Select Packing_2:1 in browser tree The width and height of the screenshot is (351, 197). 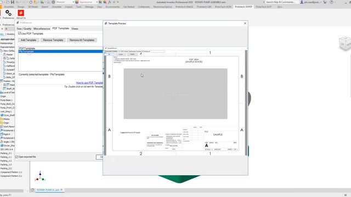tap(6, 153)
